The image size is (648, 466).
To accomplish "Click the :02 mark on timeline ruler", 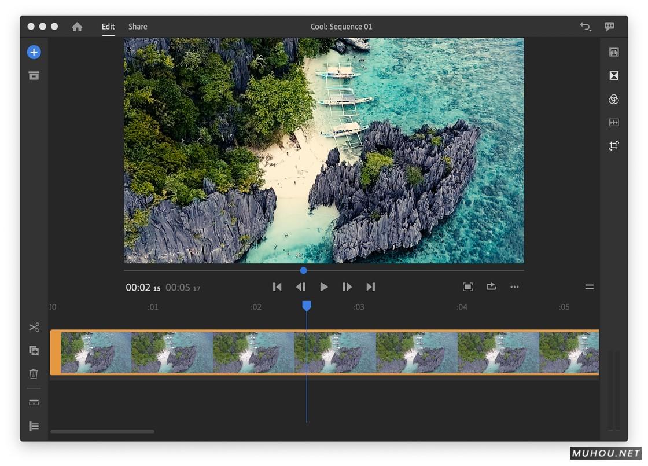I will point(256,307).
